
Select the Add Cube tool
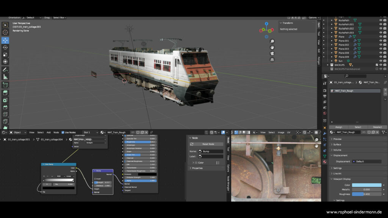pos(5,85)
